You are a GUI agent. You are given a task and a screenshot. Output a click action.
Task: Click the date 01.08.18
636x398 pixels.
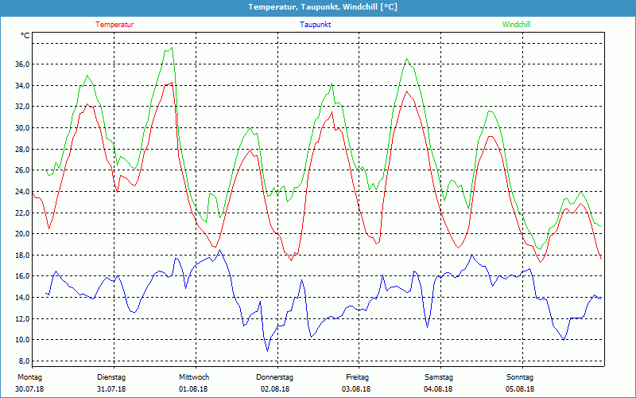coord(193,389)
